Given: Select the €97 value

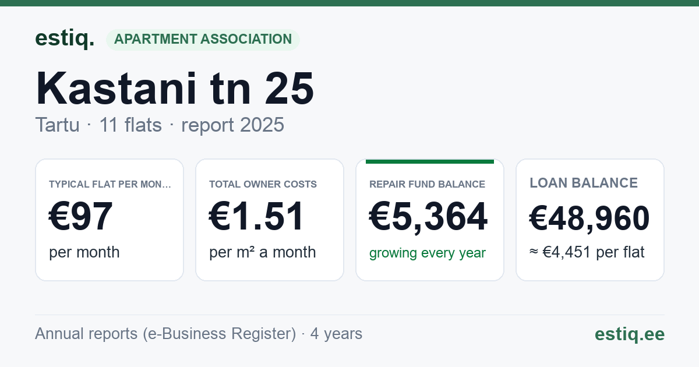Looking at the screenshot, I should (x=81, y=217).
